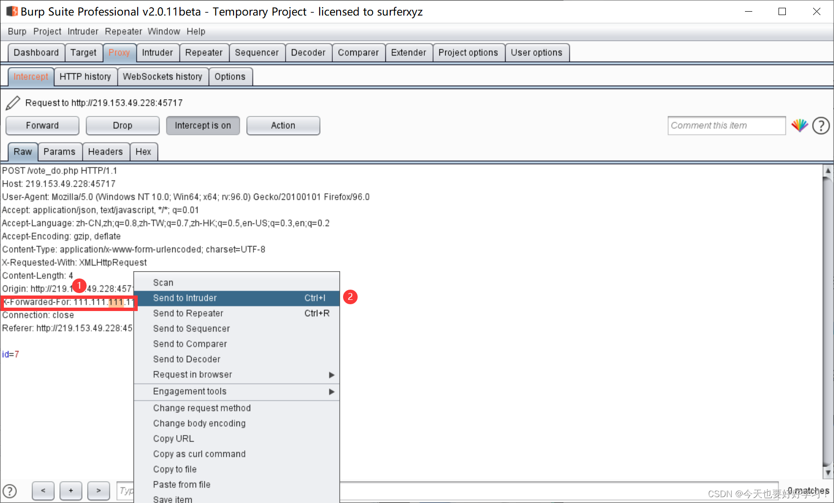The width and height of the screenshot is (834, 503).
Task: Choose Change body encoding
Action: (236, 423)
